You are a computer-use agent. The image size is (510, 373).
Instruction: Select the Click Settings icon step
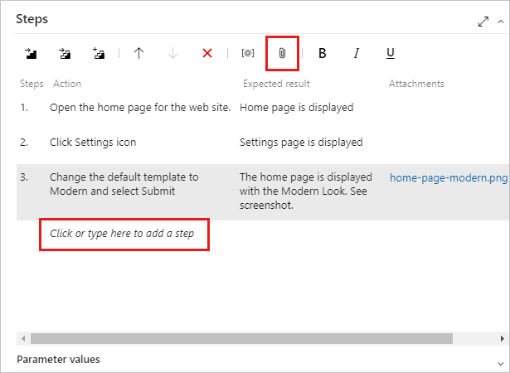[x=93, y=142]
